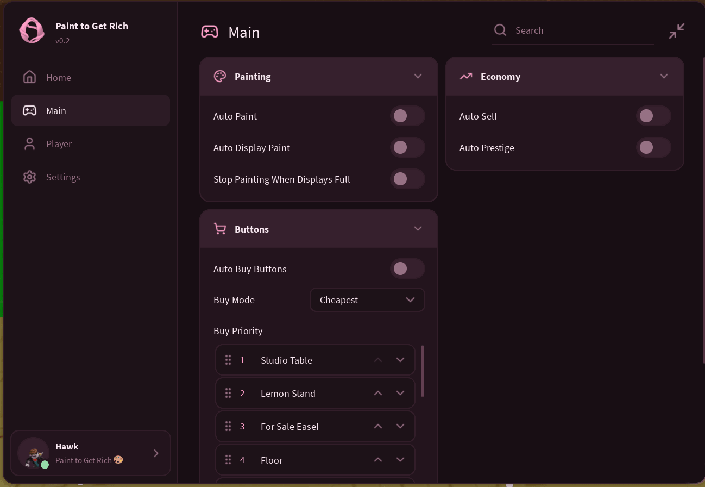Collapse the Economy section chevron
705x487 pixels.
(x=664, y=76)
